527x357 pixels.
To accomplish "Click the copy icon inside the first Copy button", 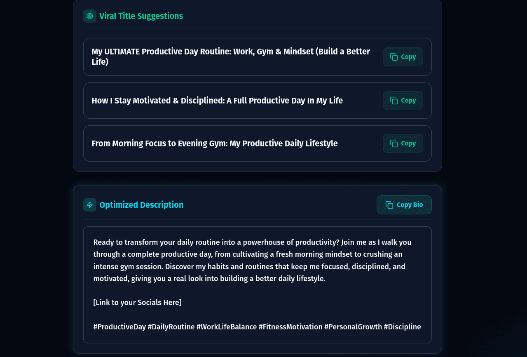I will point(394,56).
